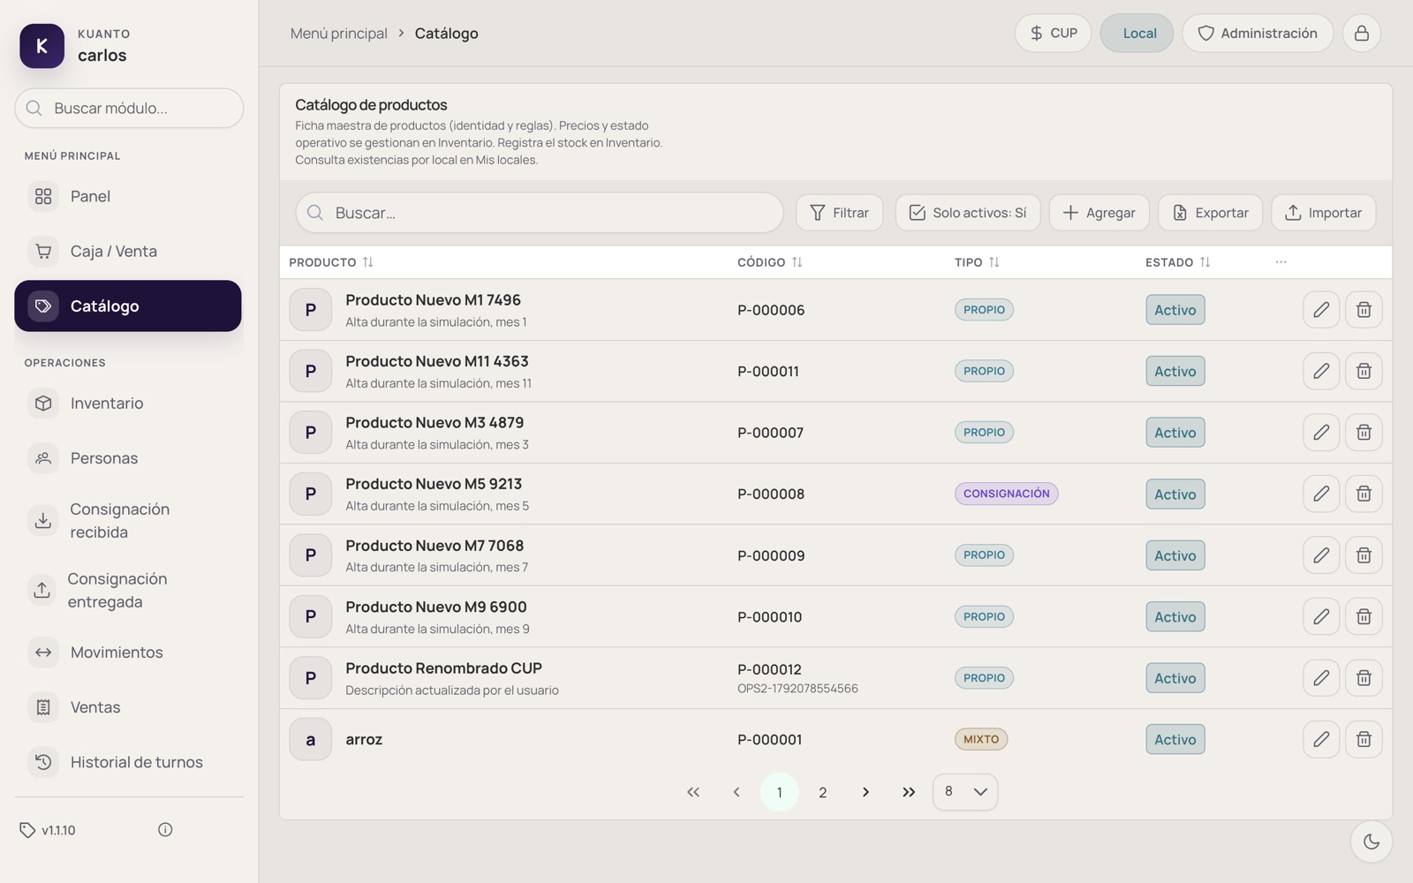
Task: Open Historial de turnos
Action: [128, 762]
